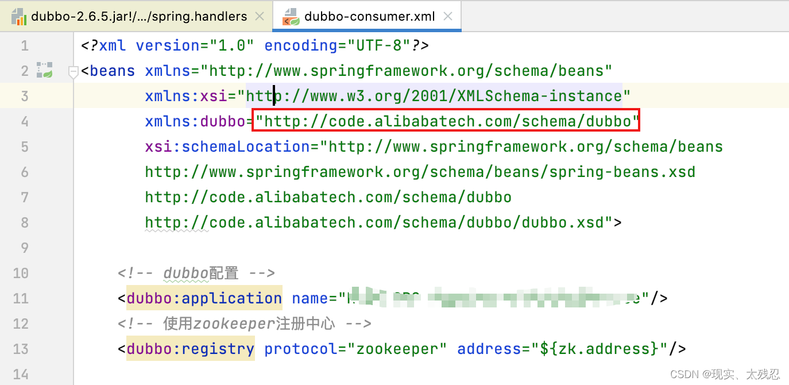Viewport: 789px width, 385px height.
Task: Click the dubbo:registry tag name
Action: pos(190,349)
